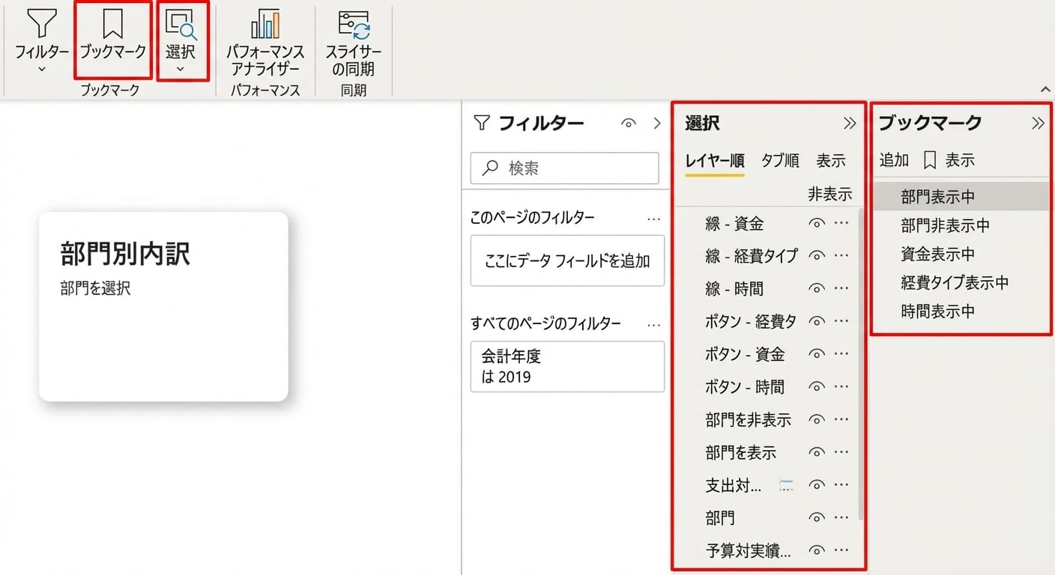Expand the フィルター ribbon dropdown arrow
1055x575 pixels.
coord(42,69)
